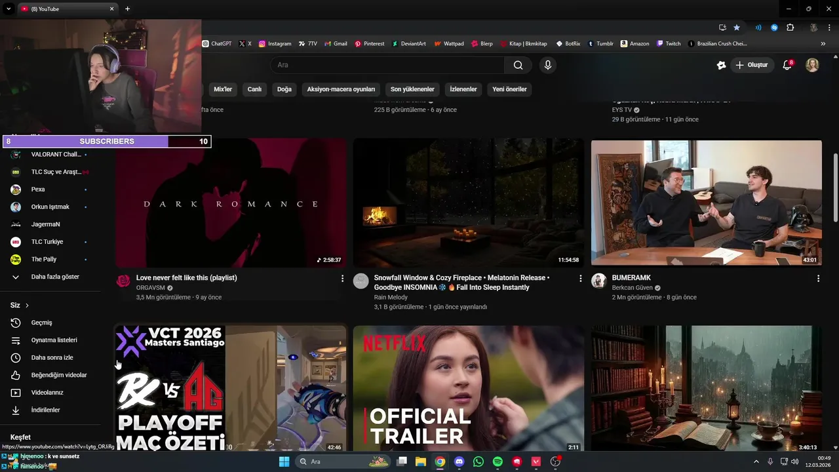The width and height of the screenshot is (839, 472).
Task: Open Chrome extensions puzzle icon
Action: pos(790,28)
